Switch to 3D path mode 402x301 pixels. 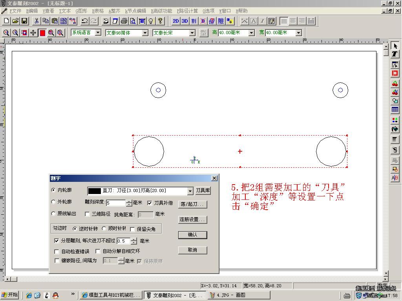tap(185, 21)
